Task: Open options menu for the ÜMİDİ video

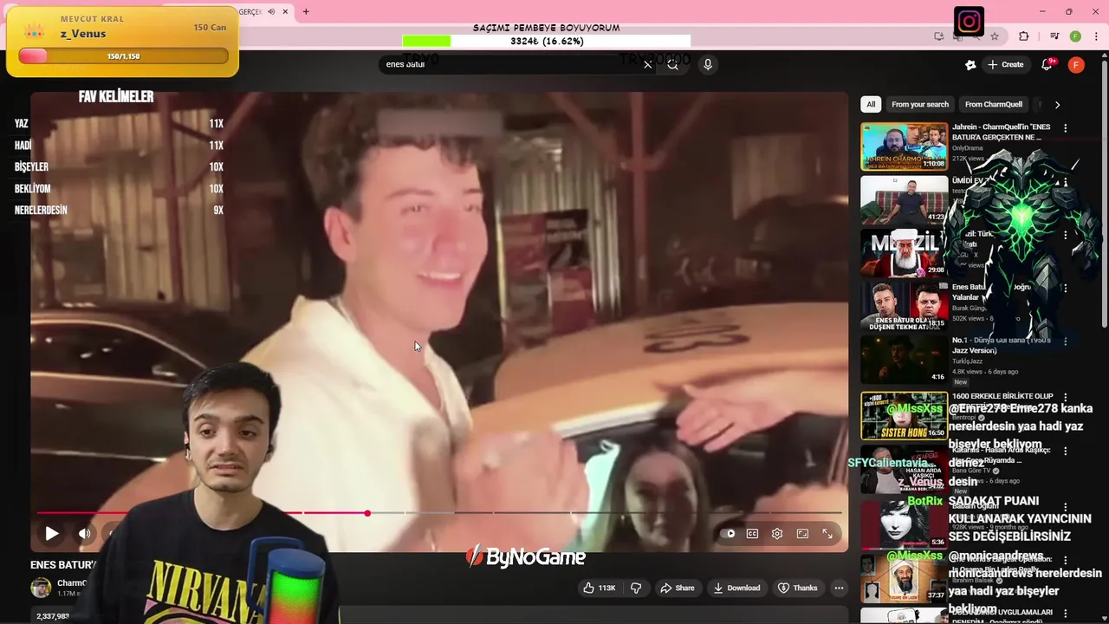Action: click(1066, 181)
